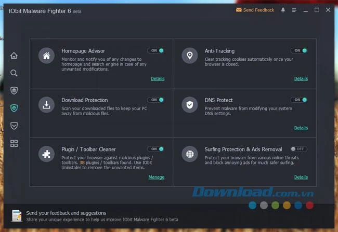338x232 pixels.
Task: Turn off Homepage Advisor toggle
Action: point(156,50)
